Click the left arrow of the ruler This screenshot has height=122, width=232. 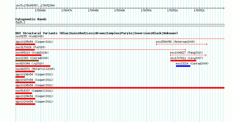(x=16, y=8)
